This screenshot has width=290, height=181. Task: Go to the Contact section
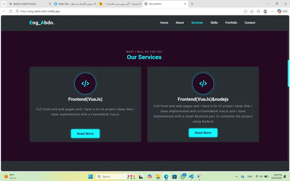click(250, 23)
